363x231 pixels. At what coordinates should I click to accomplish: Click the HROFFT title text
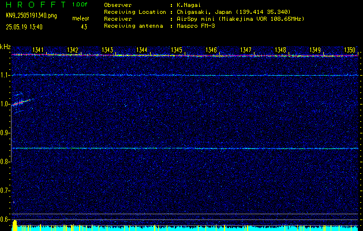pyautogui.click(x=36, y=5)
